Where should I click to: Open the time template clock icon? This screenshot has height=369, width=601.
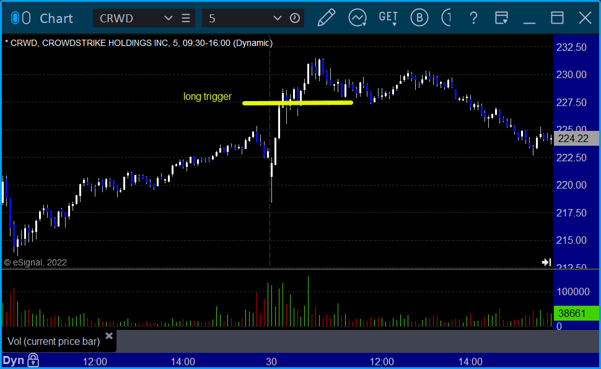(295, 18)
